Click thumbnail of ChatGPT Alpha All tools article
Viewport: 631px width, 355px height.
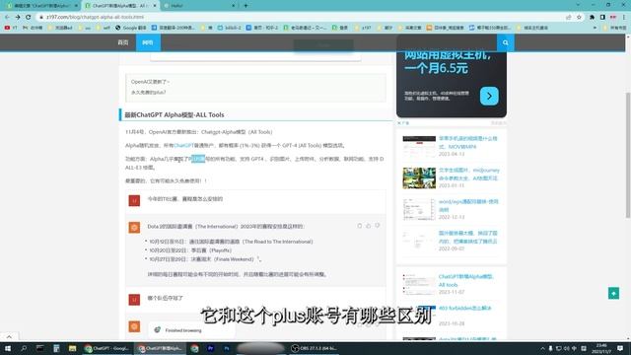point(419,284)
